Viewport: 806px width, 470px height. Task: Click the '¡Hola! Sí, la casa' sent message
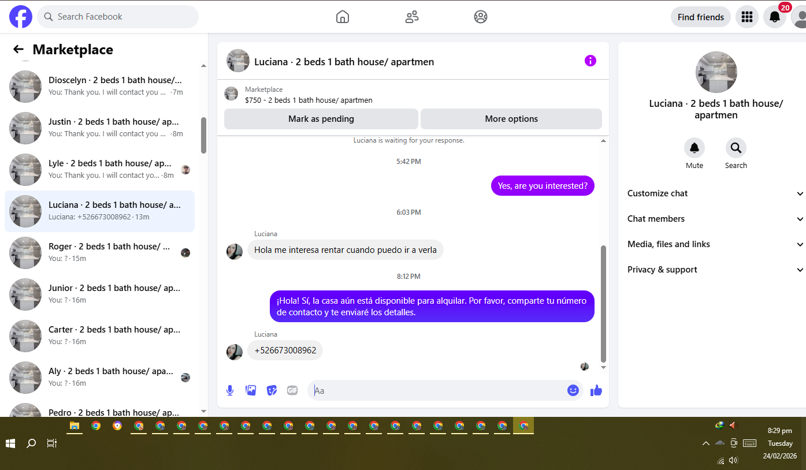coord(432,307)
